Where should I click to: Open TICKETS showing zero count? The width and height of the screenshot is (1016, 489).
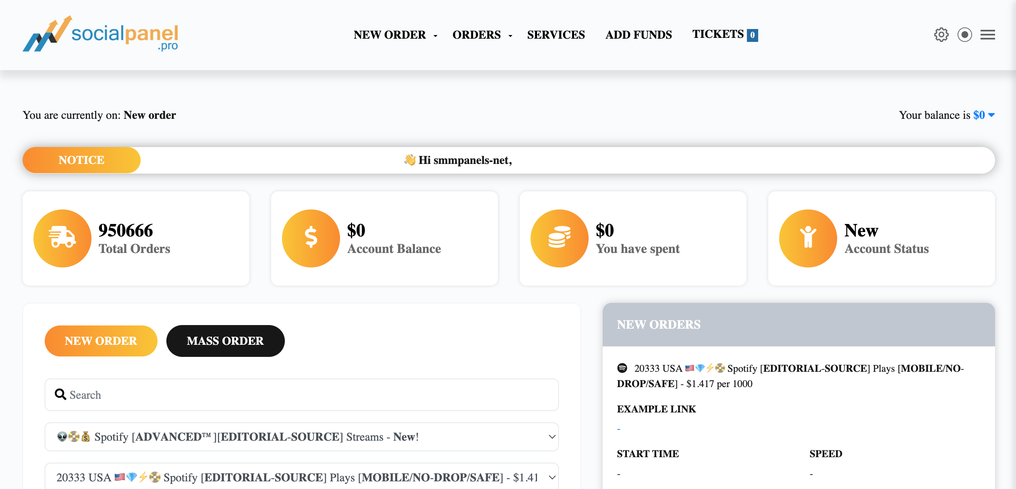point(724,34)
